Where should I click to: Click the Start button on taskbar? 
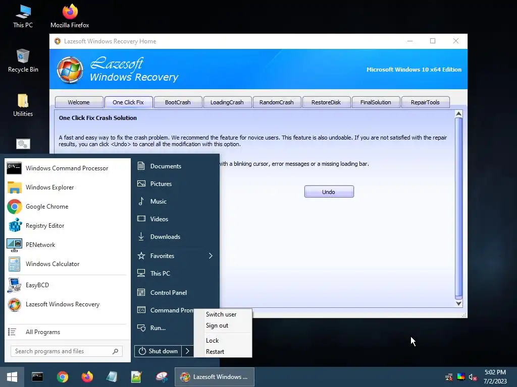pos(12,377)
